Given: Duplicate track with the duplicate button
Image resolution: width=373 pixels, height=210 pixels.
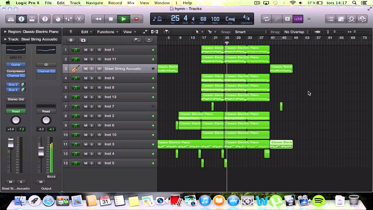Looking at the screenshot, I should pos(83,40).
